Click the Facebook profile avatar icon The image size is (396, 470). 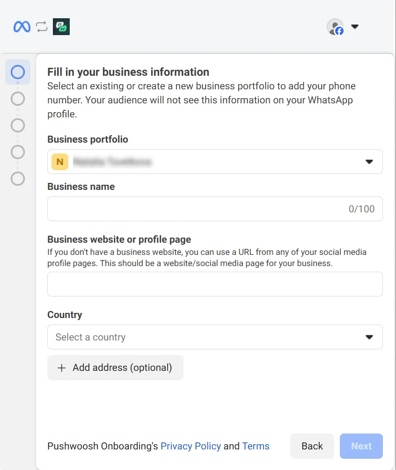pyautogui.click(x=335, y=27)
